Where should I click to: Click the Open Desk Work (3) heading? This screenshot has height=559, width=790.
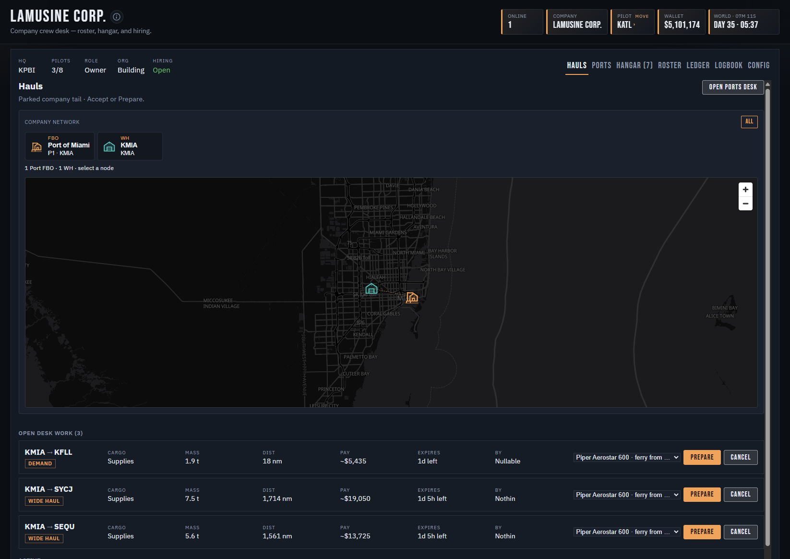coord(50,433)
